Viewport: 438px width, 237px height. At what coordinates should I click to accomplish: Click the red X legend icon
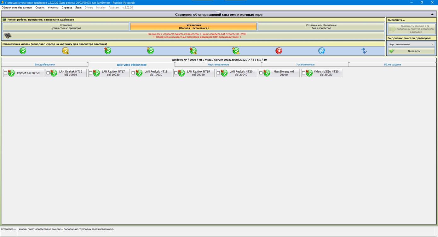tap(279, 51)
